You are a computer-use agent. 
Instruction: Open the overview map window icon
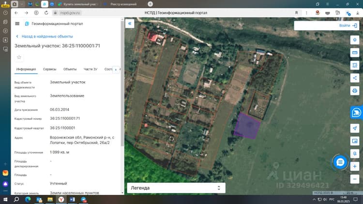tap(355, 141)
